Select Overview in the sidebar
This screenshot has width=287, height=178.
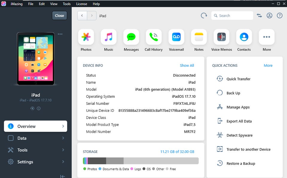[x=36, y=126]
